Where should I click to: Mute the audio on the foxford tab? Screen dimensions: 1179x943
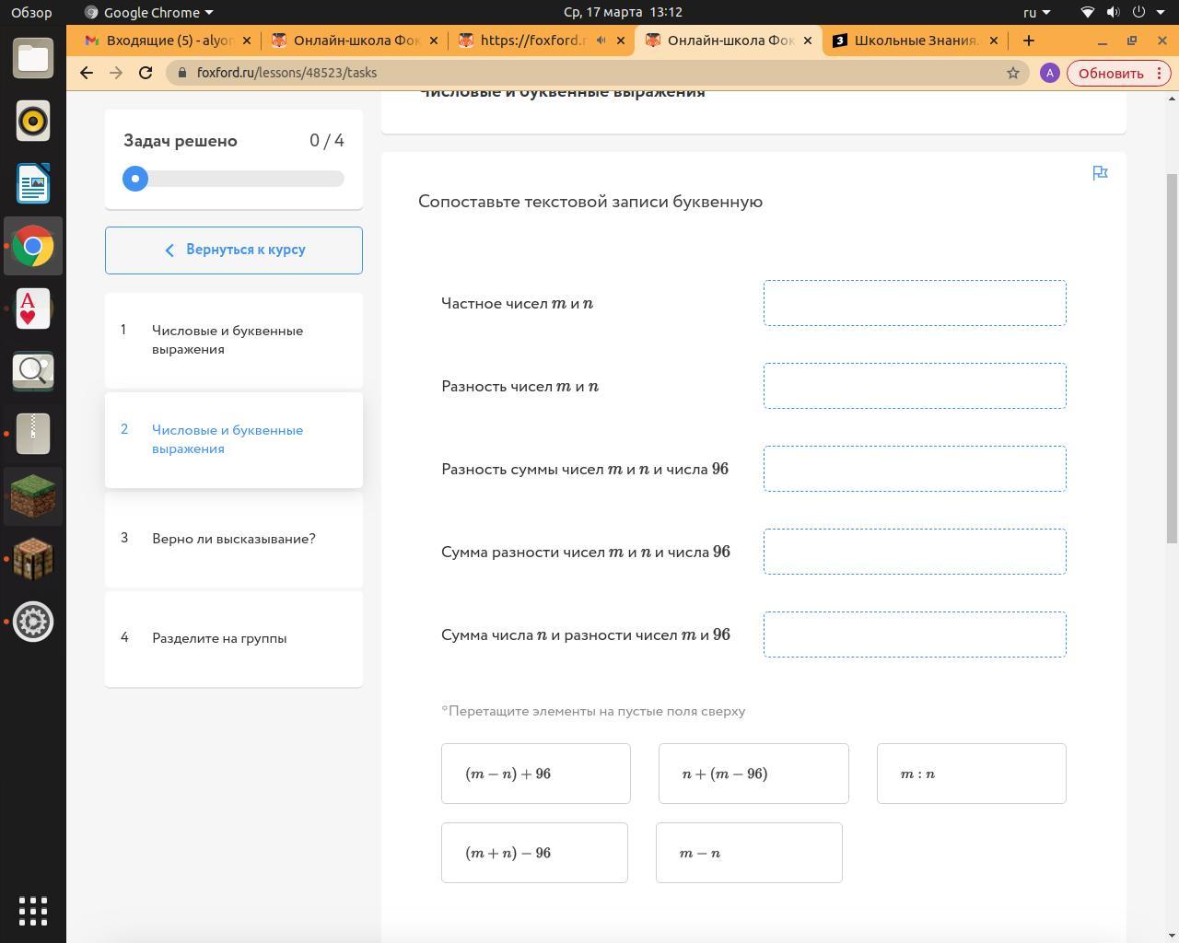tap(601, 41)
